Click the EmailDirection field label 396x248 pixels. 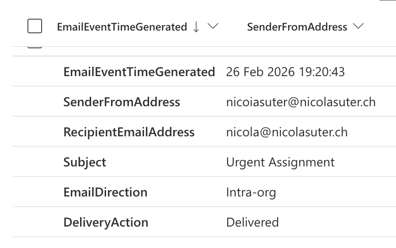(x=105, y=192)
